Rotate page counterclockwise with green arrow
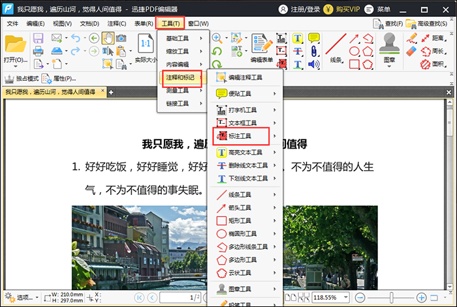 point(217,51)
